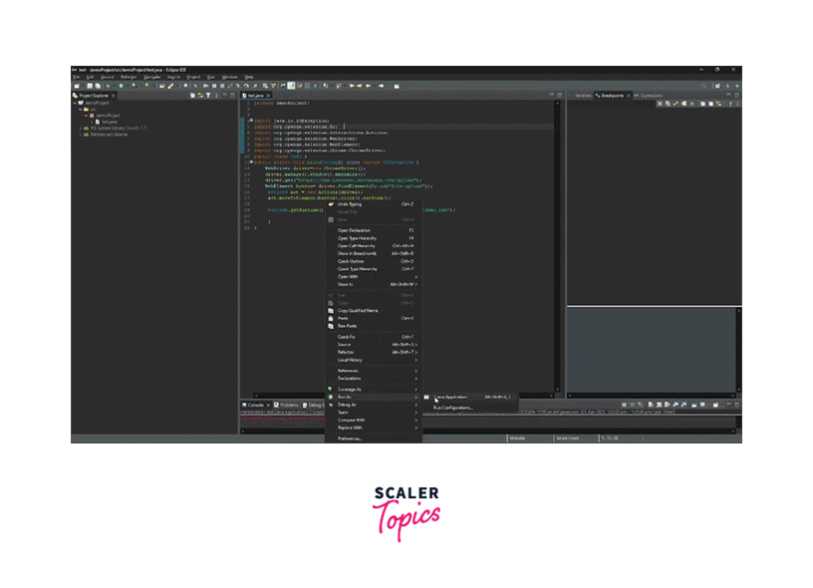Switch to the Problems tab
Image resolution: width=813 pixels, height=588 pixels.
point(288,406)
